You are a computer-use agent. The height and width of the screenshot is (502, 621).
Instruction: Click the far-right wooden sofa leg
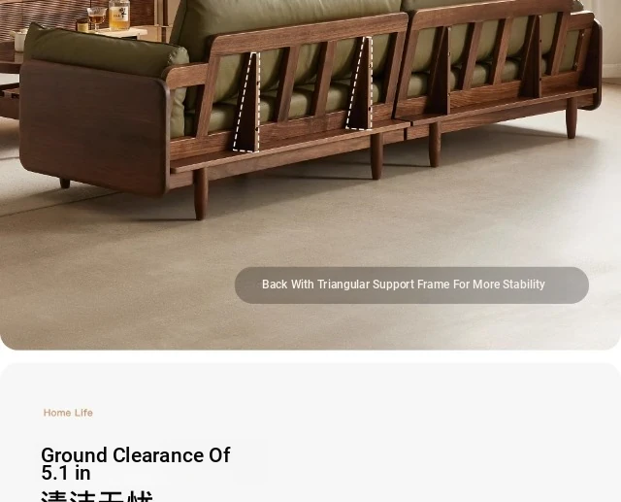[x=572, y=117]
